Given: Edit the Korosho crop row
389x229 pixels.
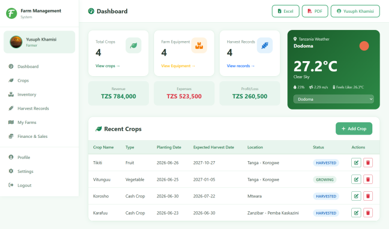Looking at the screenshot, I should point(356,196).
